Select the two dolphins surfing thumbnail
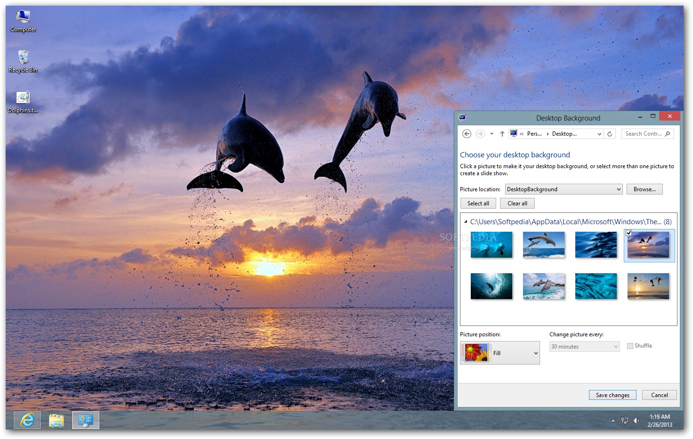This screenshot has height=439, width=693. tap(544, 286)
